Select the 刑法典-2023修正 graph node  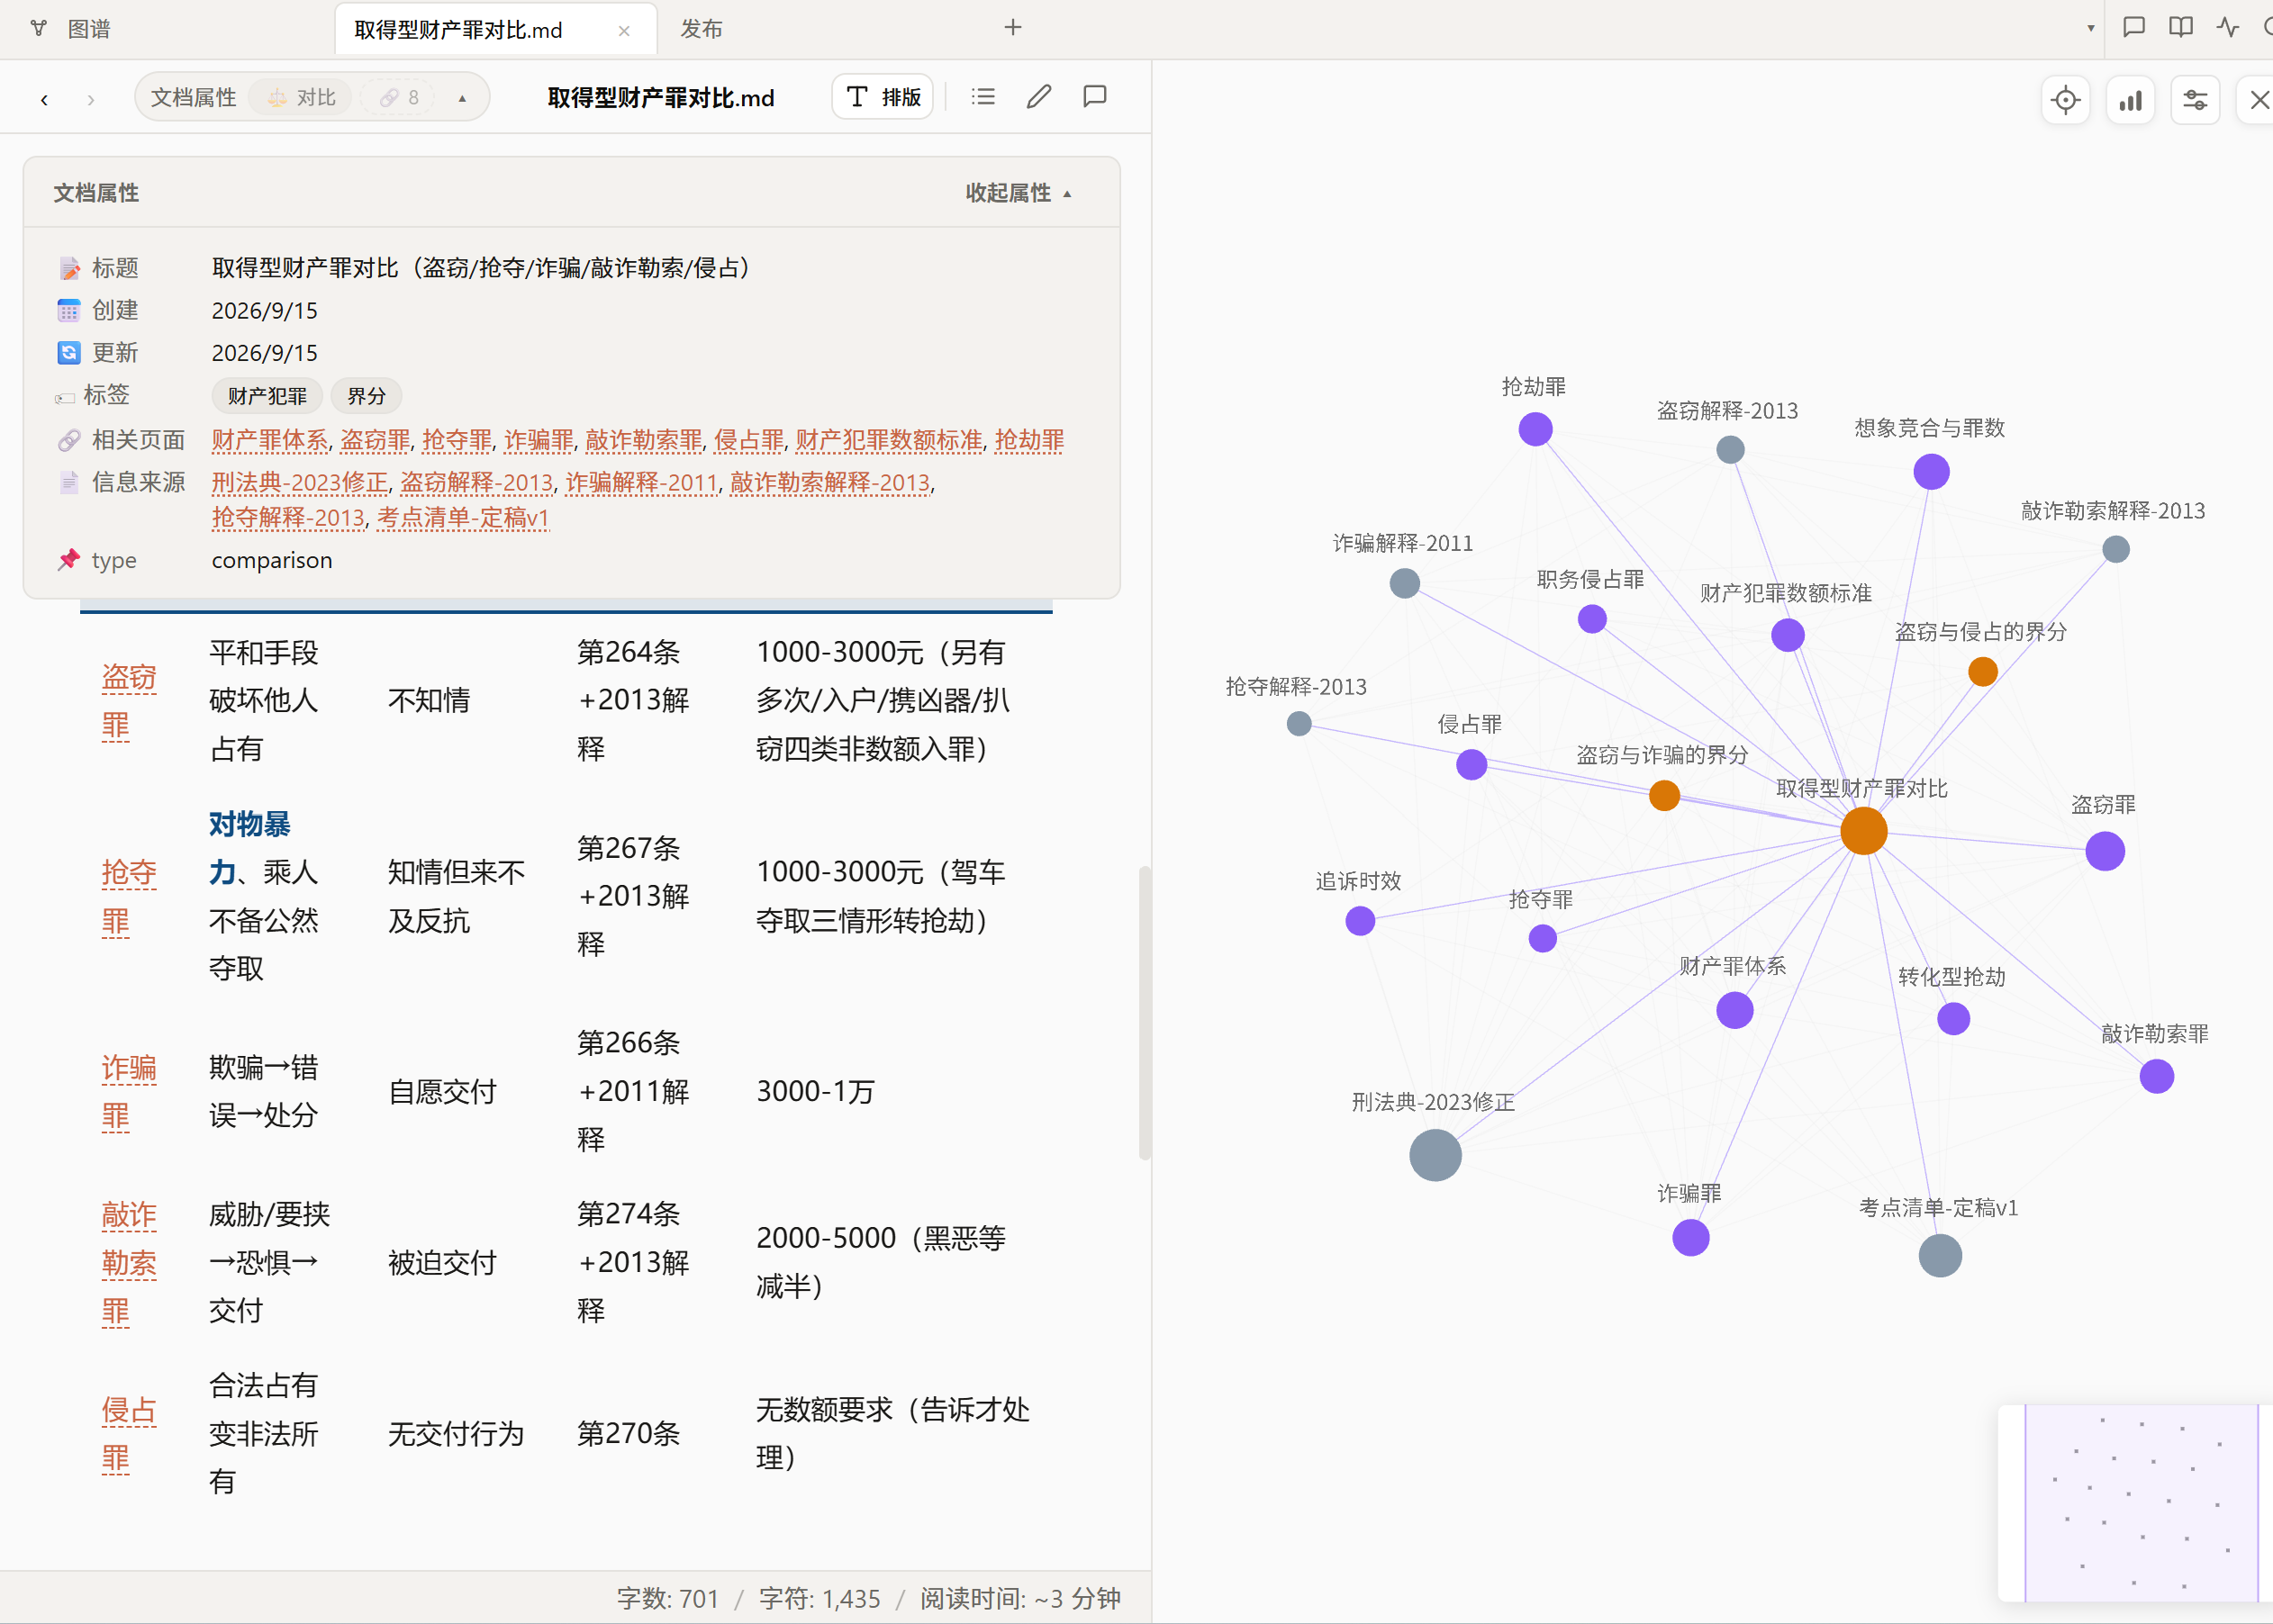1435,1155
